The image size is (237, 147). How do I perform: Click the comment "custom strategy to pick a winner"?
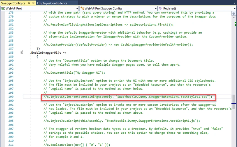[130, 17]
